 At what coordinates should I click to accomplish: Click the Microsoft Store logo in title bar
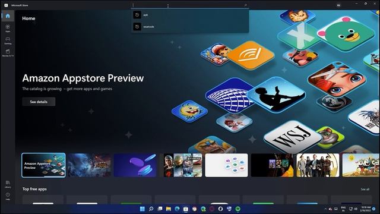pos(6,5)
